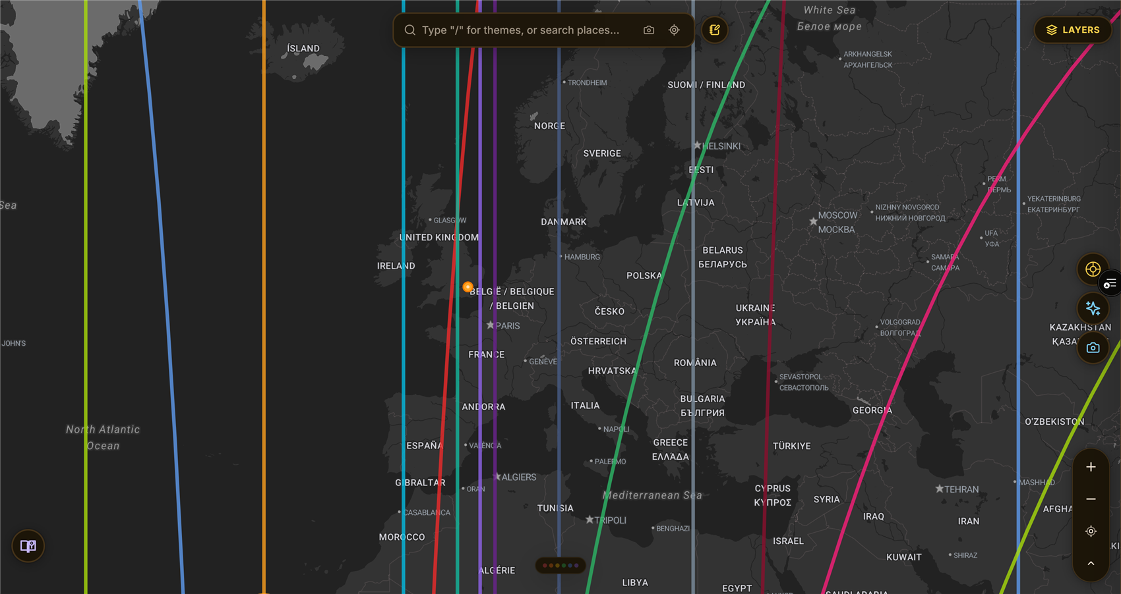Screen dimensions: 1121x594
Task: Click the camera icon inside search bar
Action: [649, 30]
